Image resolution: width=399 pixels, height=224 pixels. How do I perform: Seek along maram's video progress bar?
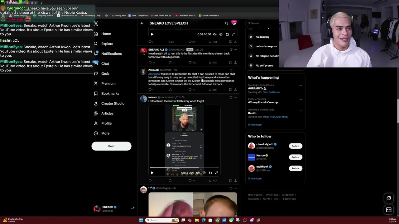click(x=184, y=168)
